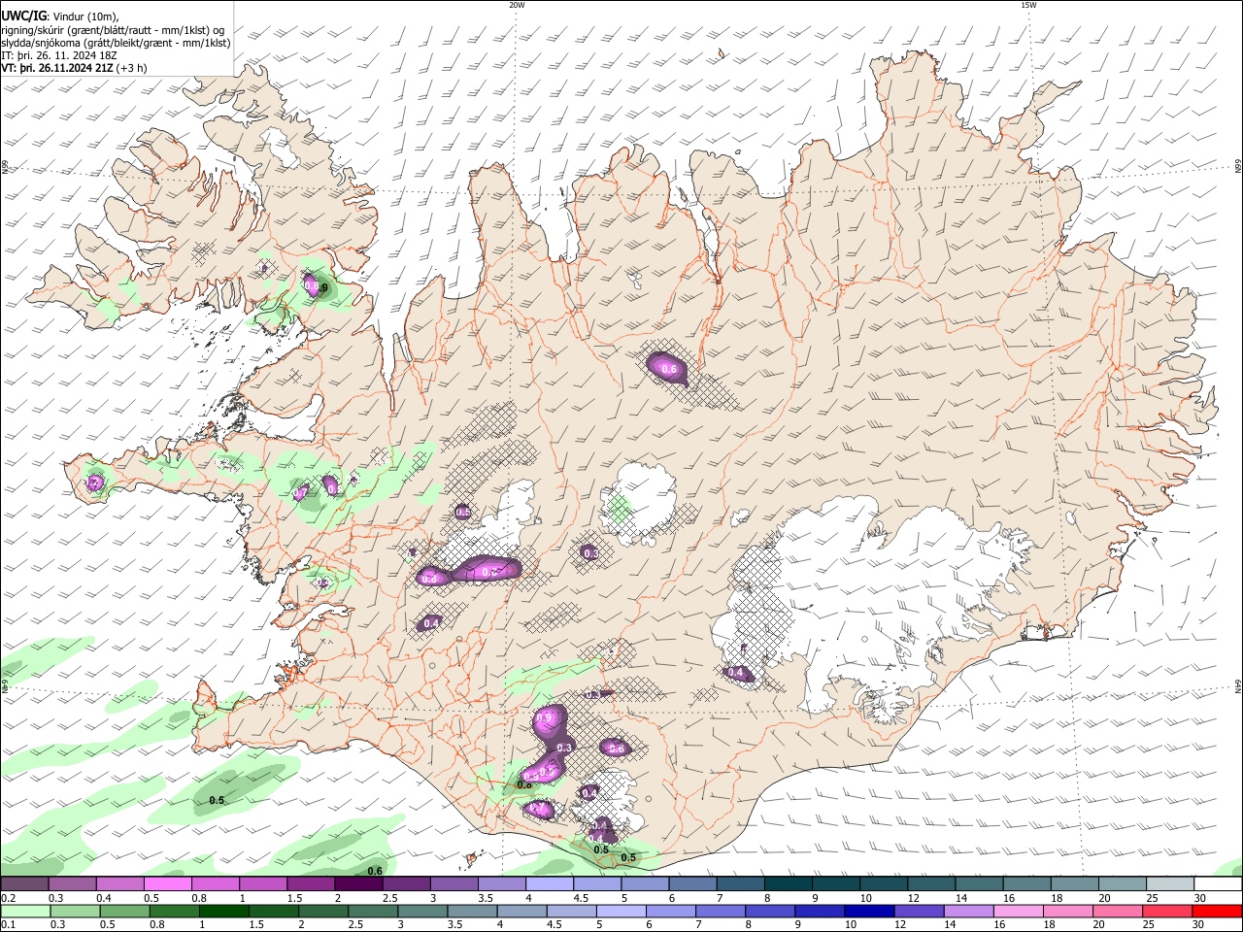
Task: Click the 15W longitude label
Action: 1028,4
